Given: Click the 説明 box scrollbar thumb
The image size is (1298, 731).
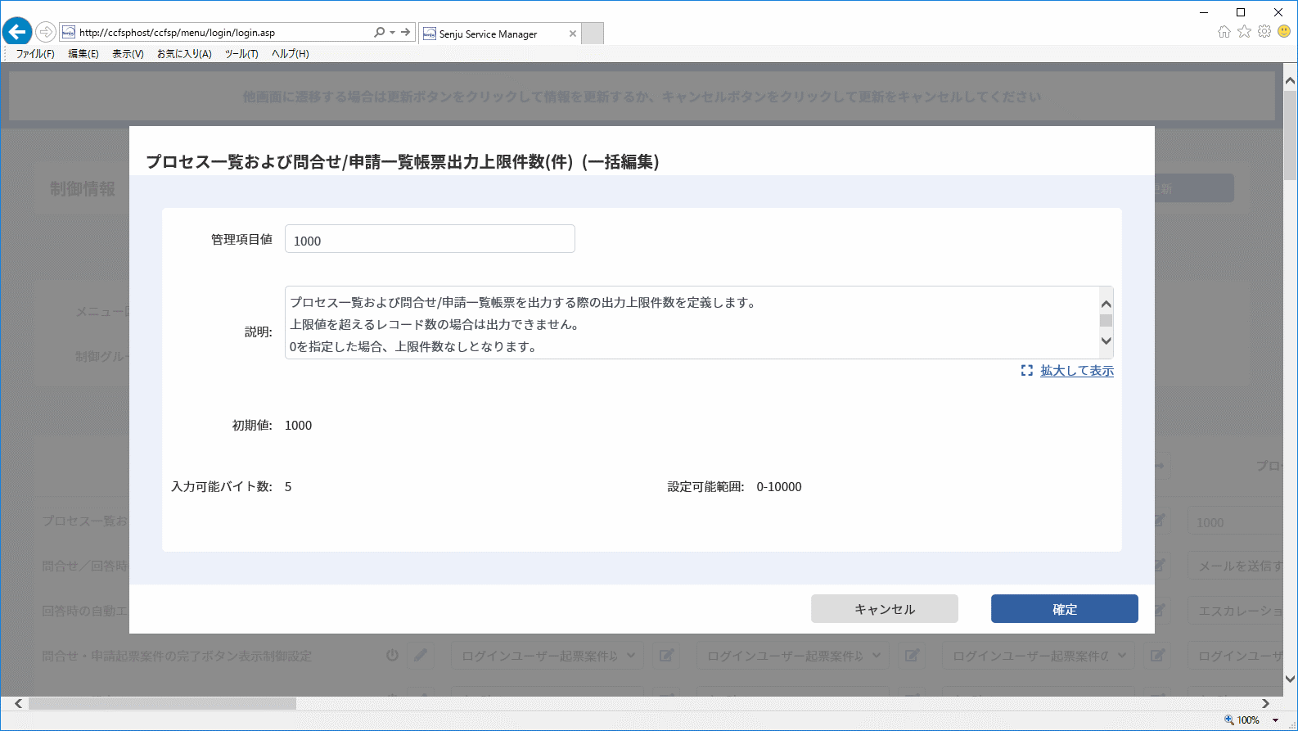Looking at the screenshot, I should (x=1106, y=320).
